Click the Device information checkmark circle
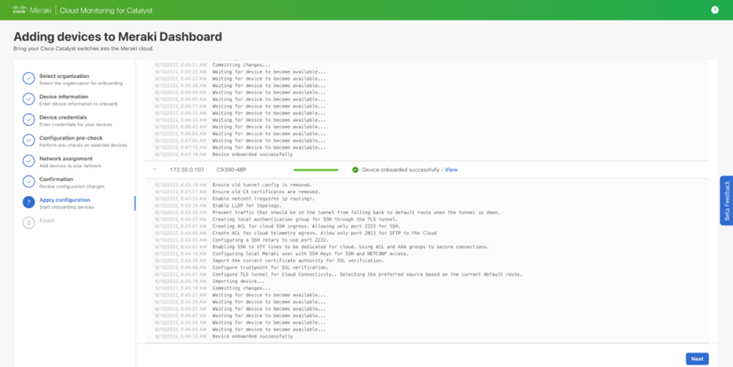 29,99
